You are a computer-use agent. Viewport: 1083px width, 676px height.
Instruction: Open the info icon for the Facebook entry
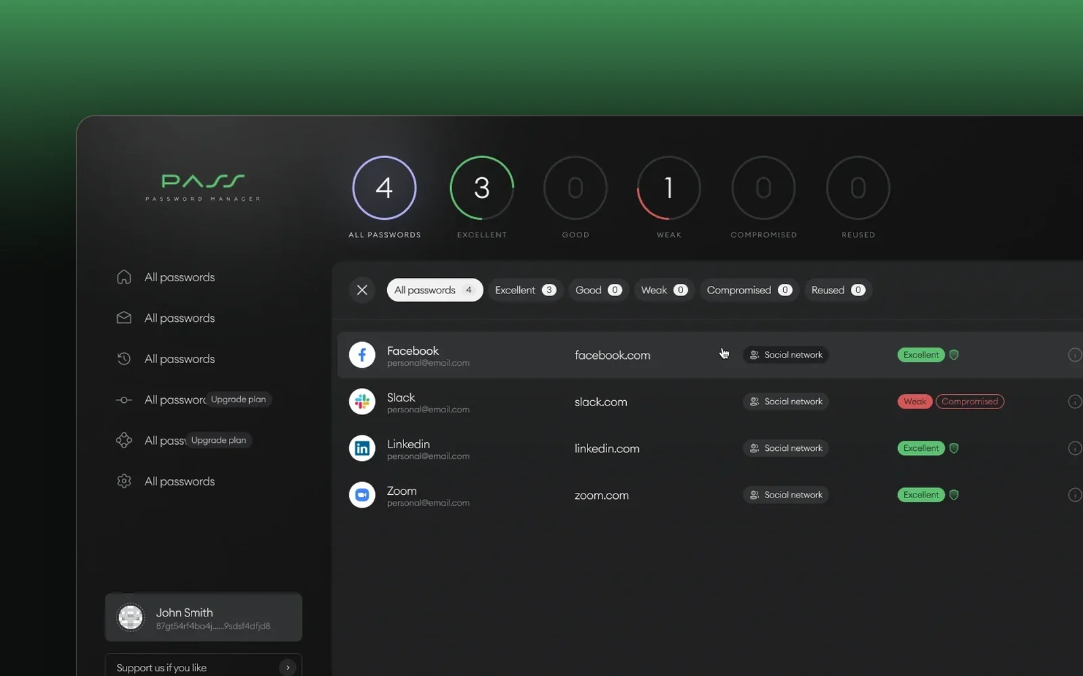[1074, 355]
